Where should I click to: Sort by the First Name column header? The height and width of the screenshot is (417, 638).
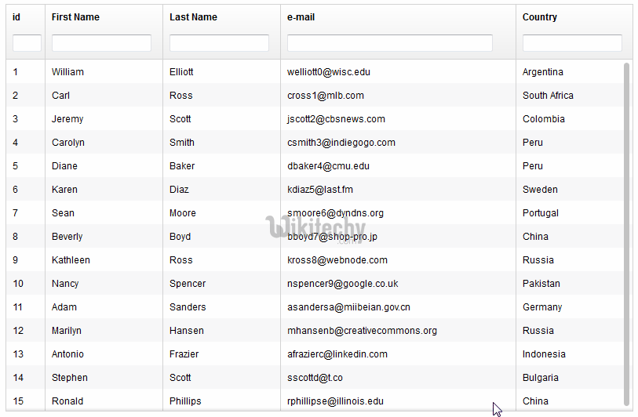75,17
